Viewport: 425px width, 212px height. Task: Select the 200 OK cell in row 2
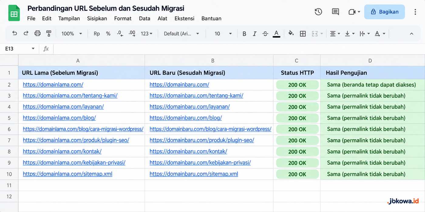point(297,85)
